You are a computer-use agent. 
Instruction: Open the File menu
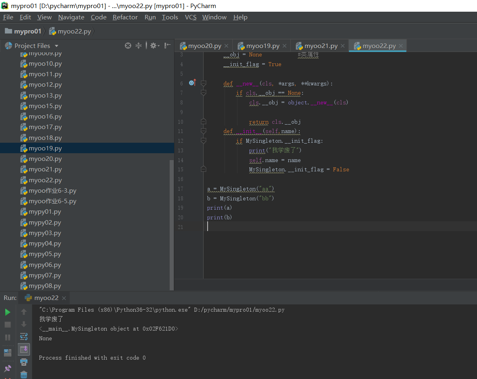(x=8, y=17)
